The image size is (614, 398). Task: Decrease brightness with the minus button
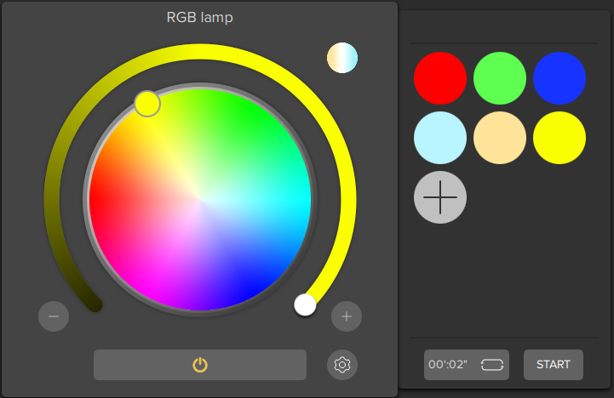pos(54,316)
